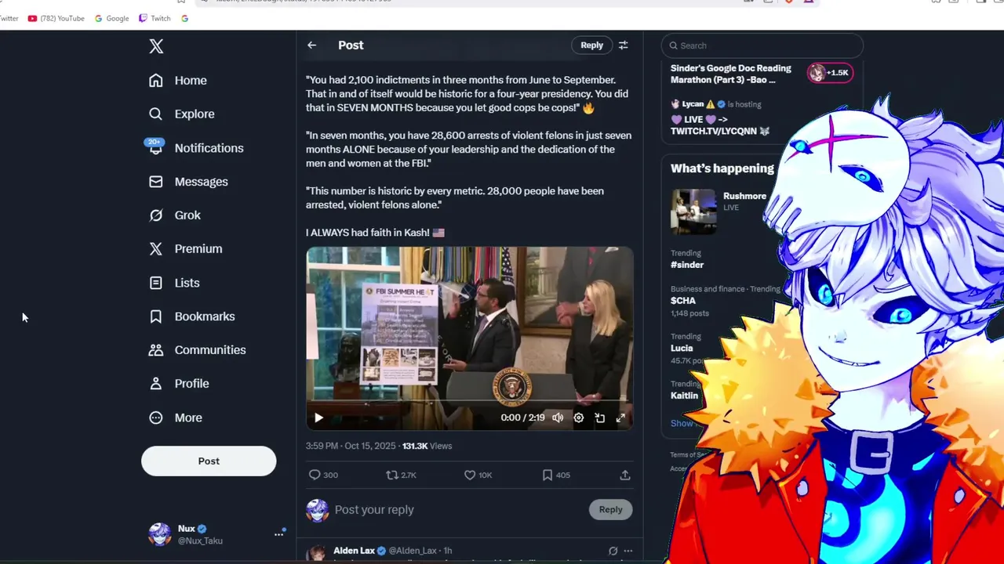This screenshot has width=1004, height=564.
Task: Go back with the arrow icon
Action: [312, 45]
